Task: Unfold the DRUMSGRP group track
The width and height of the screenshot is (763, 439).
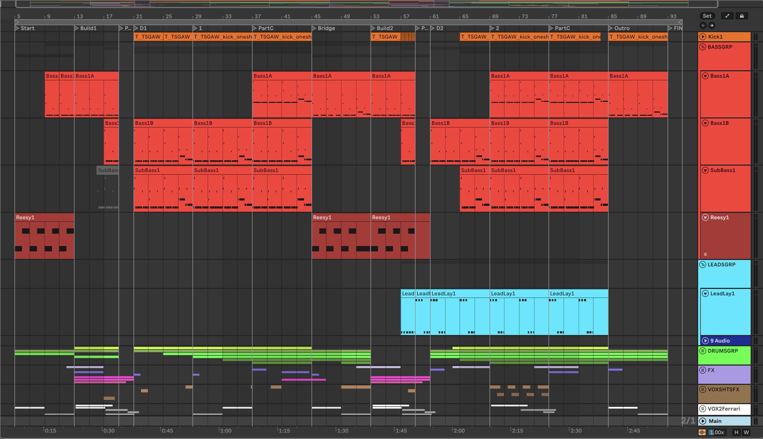Action: coord(703,351)
